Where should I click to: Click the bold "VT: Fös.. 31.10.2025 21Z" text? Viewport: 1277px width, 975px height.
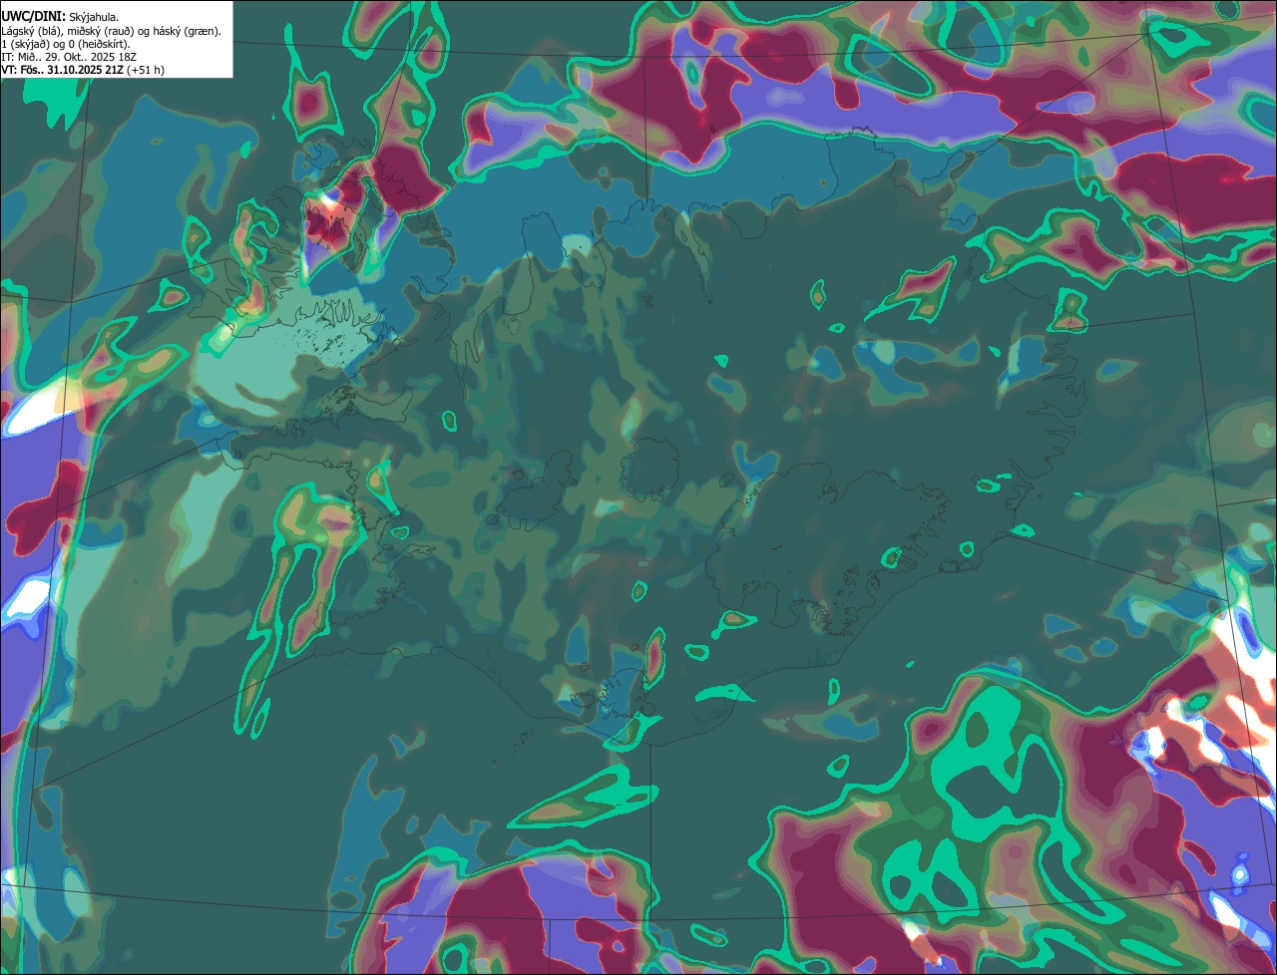click(62, 70)
